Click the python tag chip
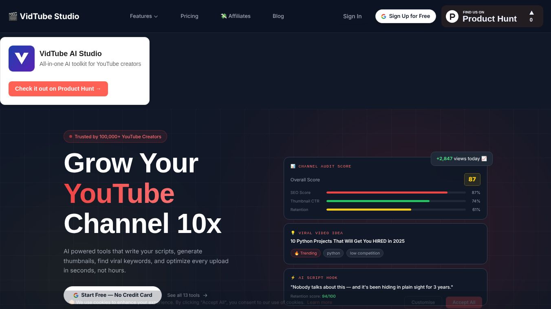551x309 pixels. (x=333, y=253)
